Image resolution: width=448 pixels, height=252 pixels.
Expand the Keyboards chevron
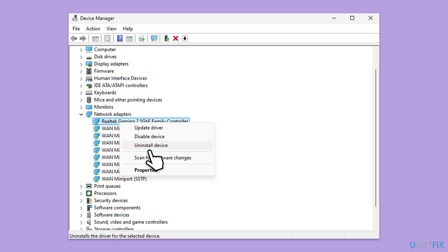tap(81, 93)
